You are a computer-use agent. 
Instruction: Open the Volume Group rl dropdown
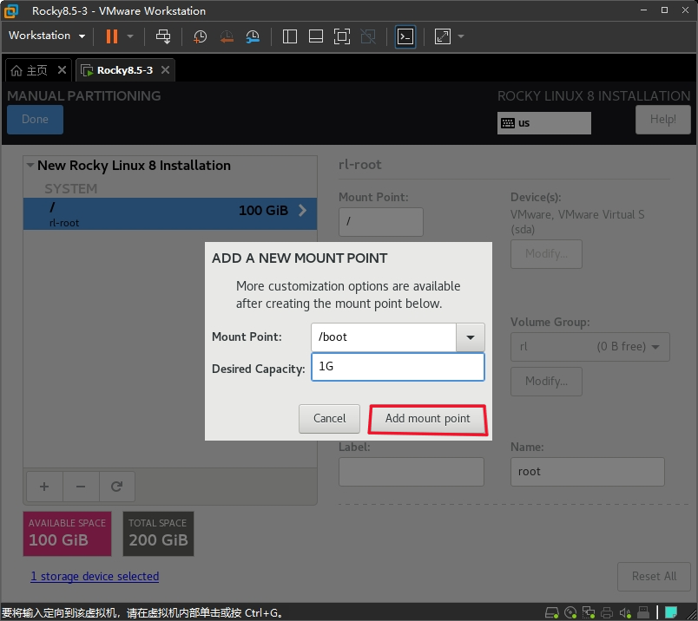(x=589, y=347)
